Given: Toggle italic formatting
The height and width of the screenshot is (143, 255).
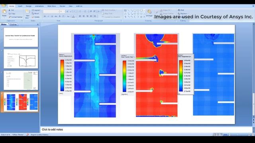Looking at the screenshot, I should click(x=49, y=17).
